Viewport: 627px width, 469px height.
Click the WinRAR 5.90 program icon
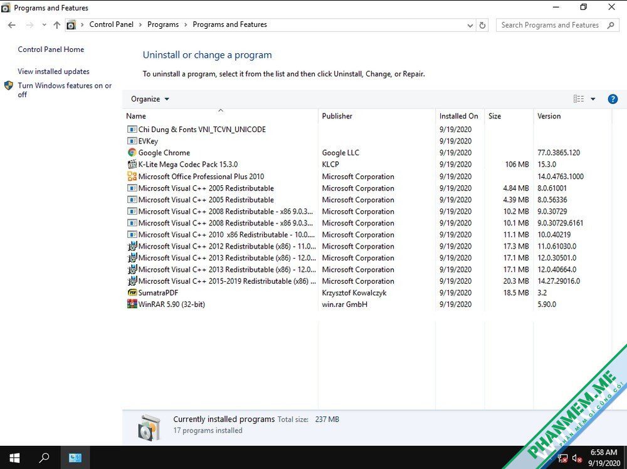coord(132,304)
